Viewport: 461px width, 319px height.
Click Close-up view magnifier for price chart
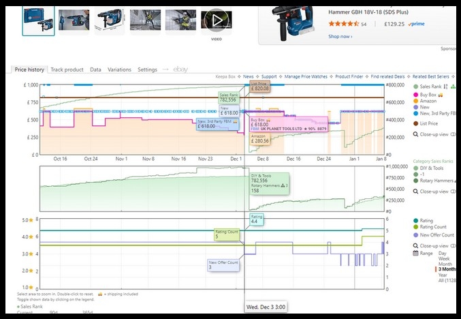click(x=415, y=134)
